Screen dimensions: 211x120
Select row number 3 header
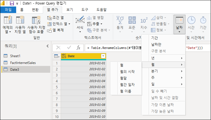pyautogui.click(x=57, y=75)
